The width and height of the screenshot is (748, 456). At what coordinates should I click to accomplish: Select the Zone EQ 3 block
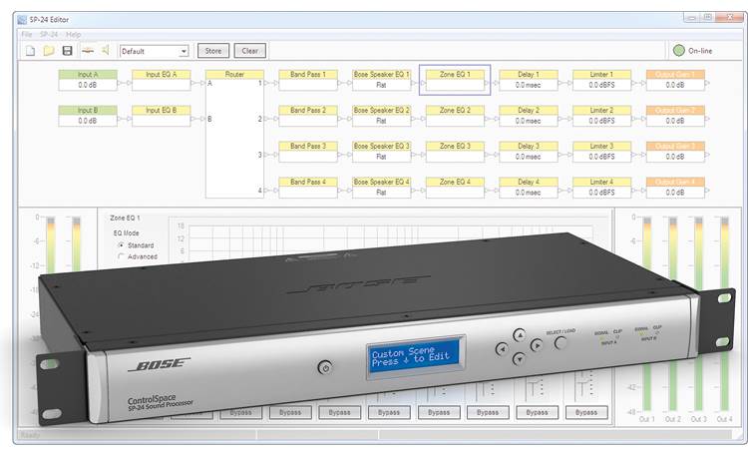pos(455,152)
